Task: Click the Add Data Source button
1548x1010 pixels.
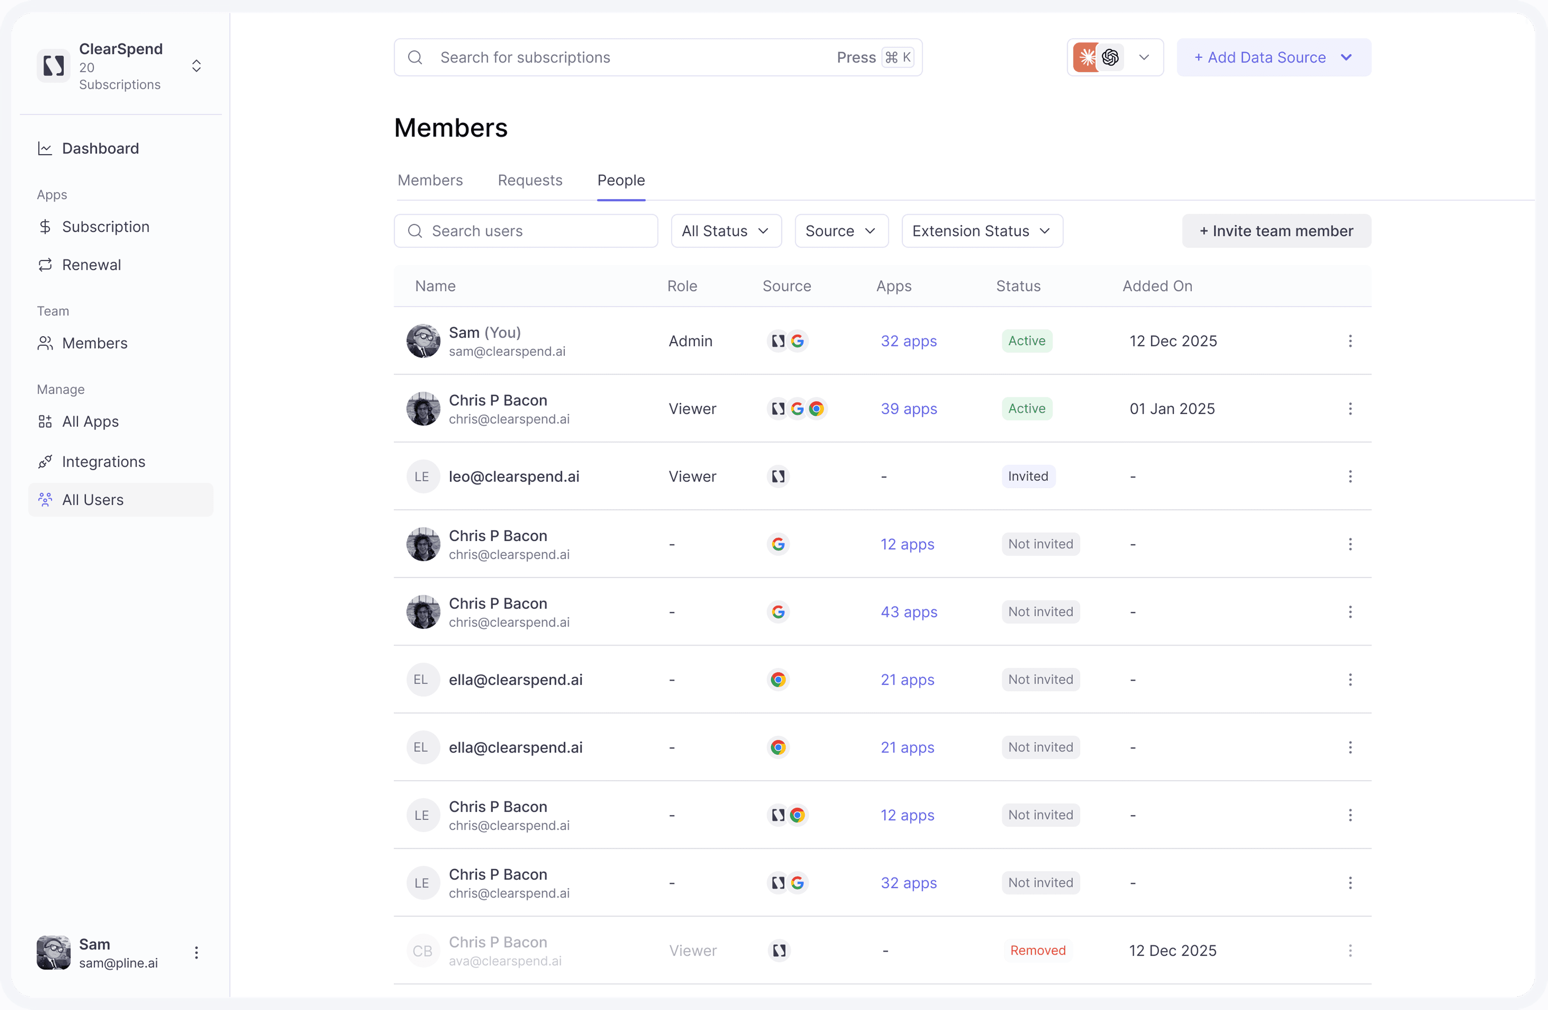Action: [x=1273, y=57]
